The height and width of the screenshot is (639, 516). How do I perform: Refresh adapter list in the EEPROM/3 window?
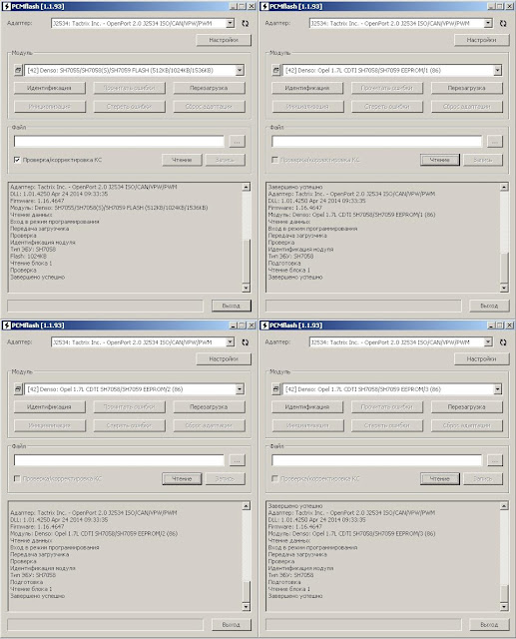[x=503, y=342]
